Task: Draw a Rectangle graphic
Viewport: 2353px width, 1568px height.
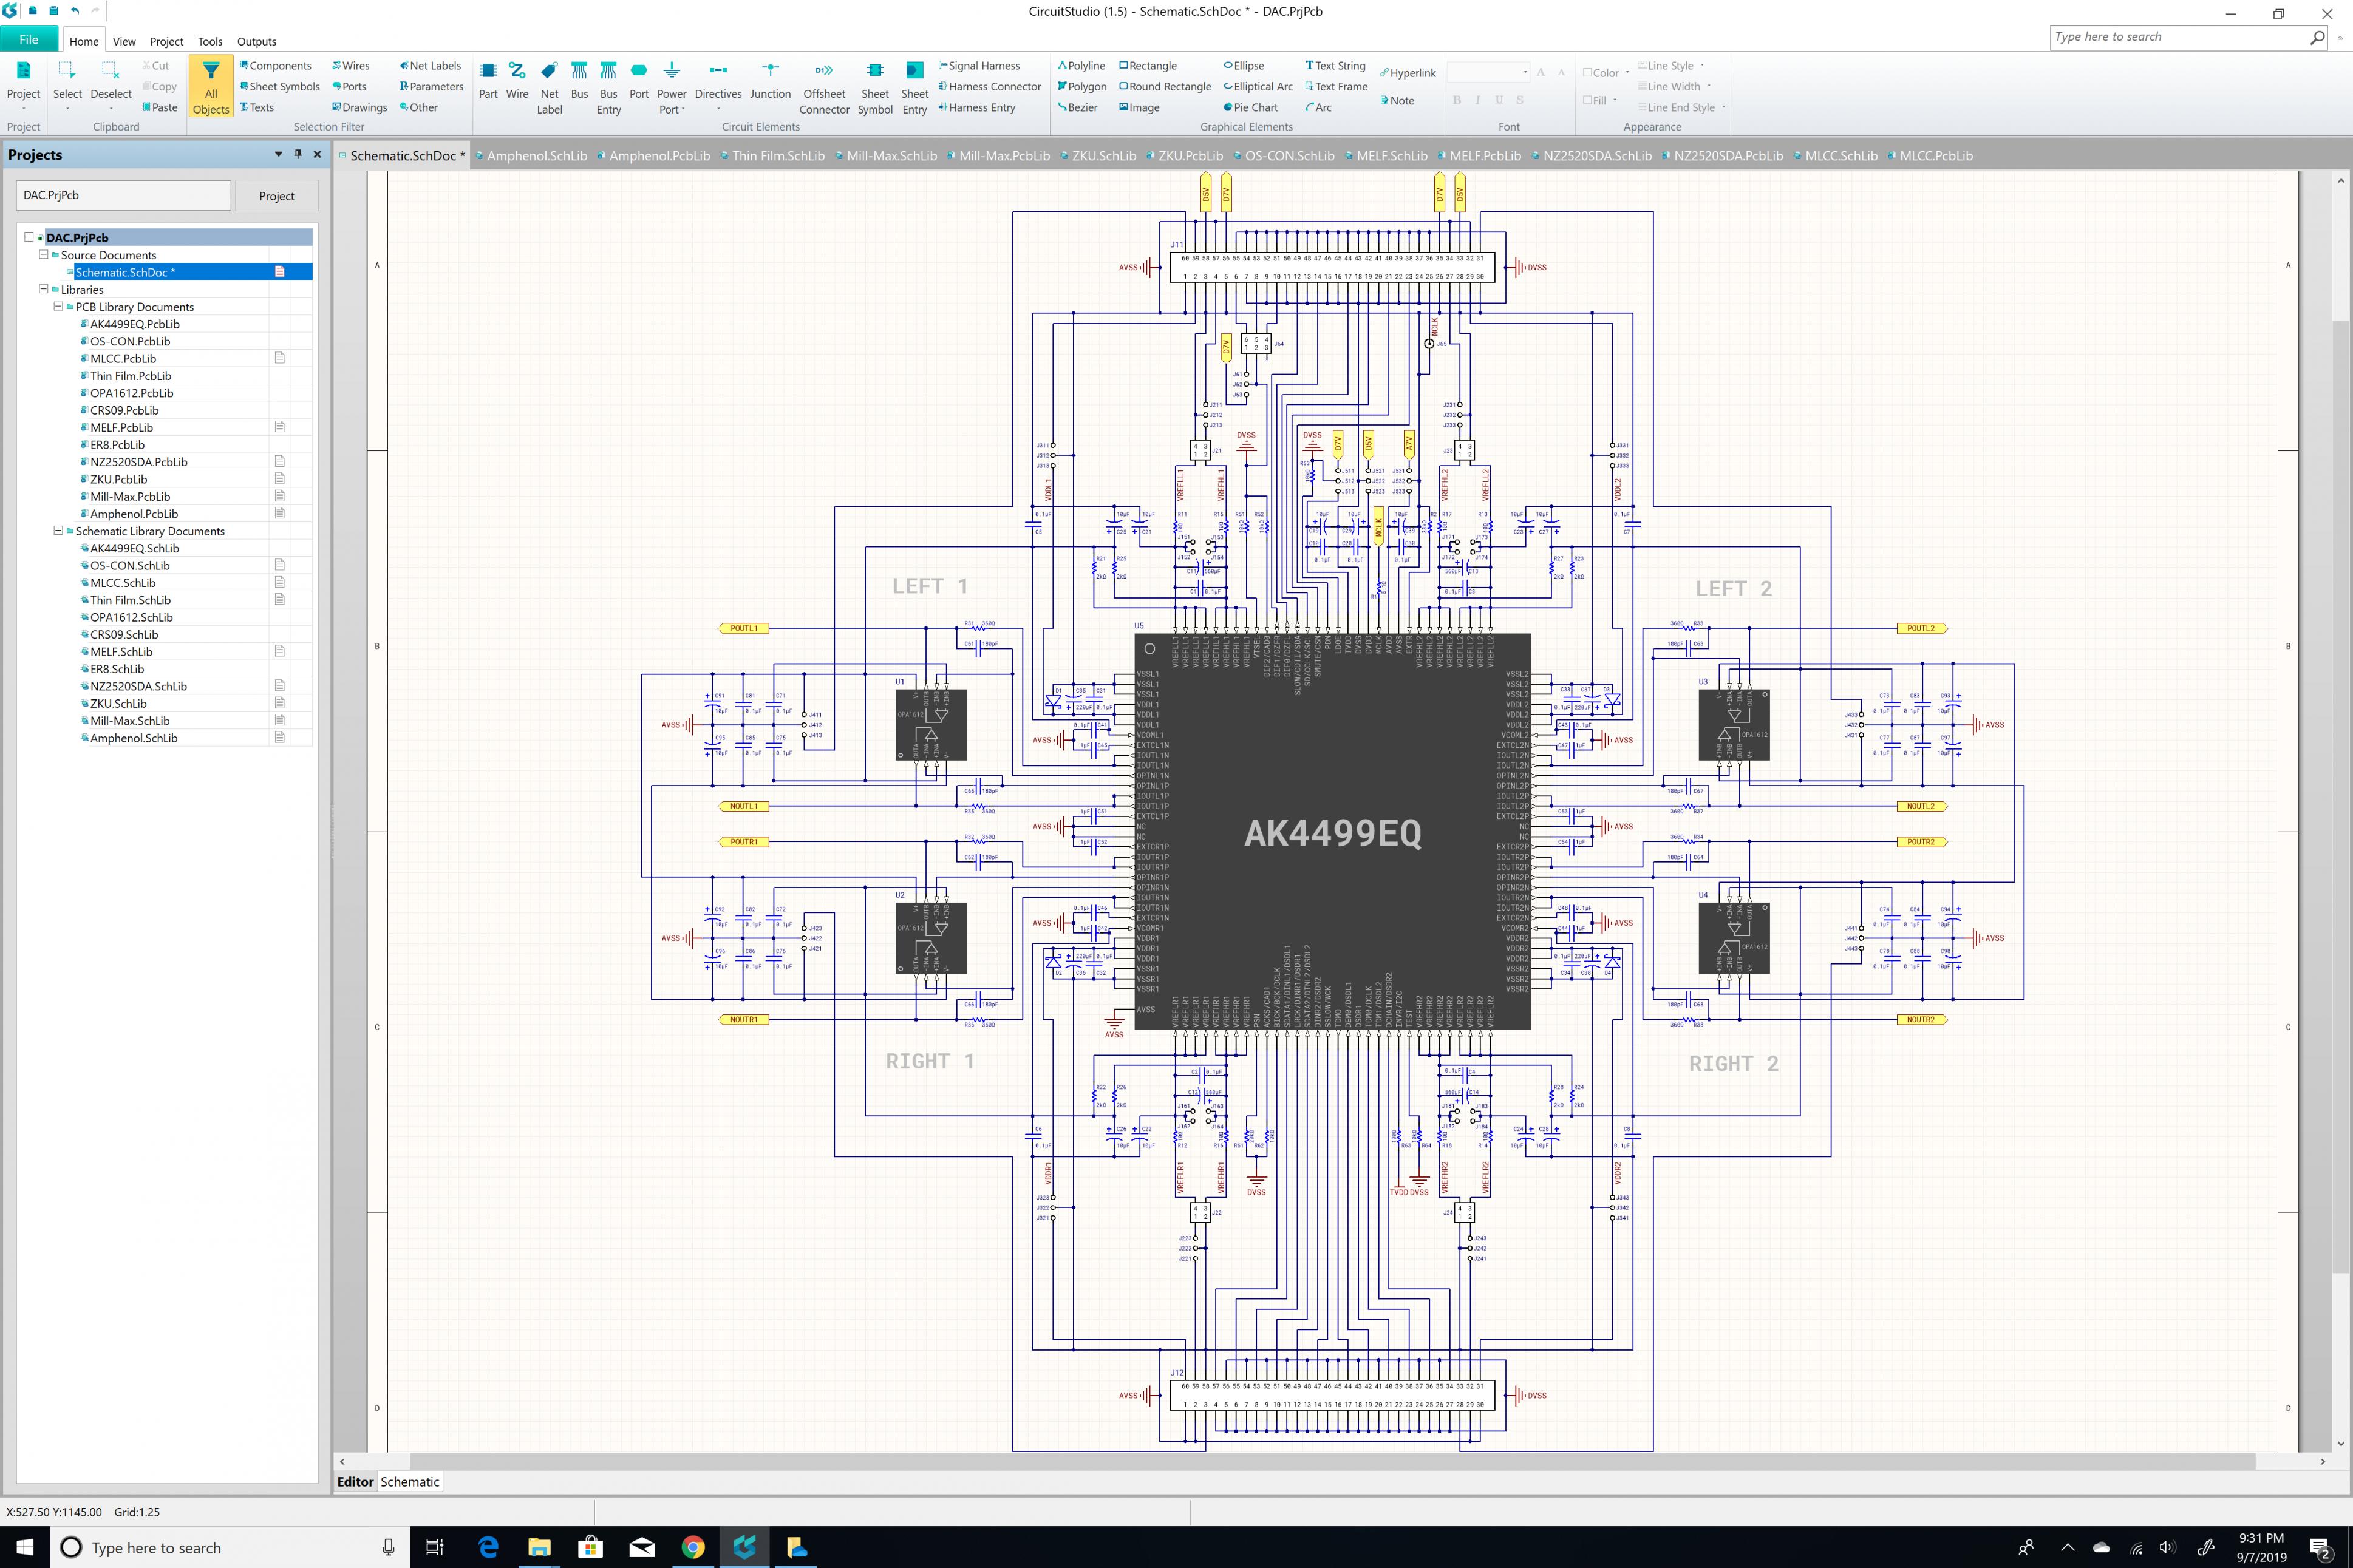Action: click(1148, 66)
